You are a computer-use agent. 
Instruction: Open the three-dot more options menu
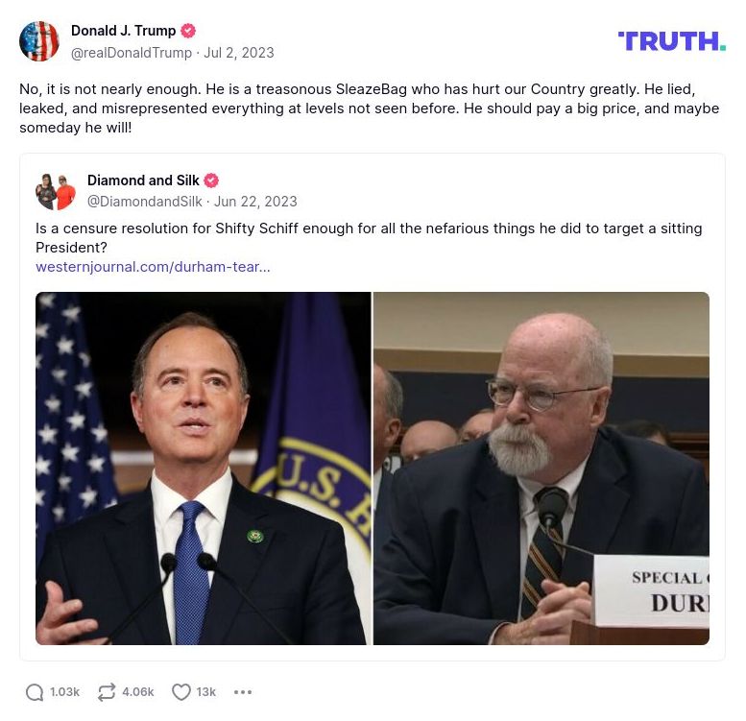(x=243, y=692)
